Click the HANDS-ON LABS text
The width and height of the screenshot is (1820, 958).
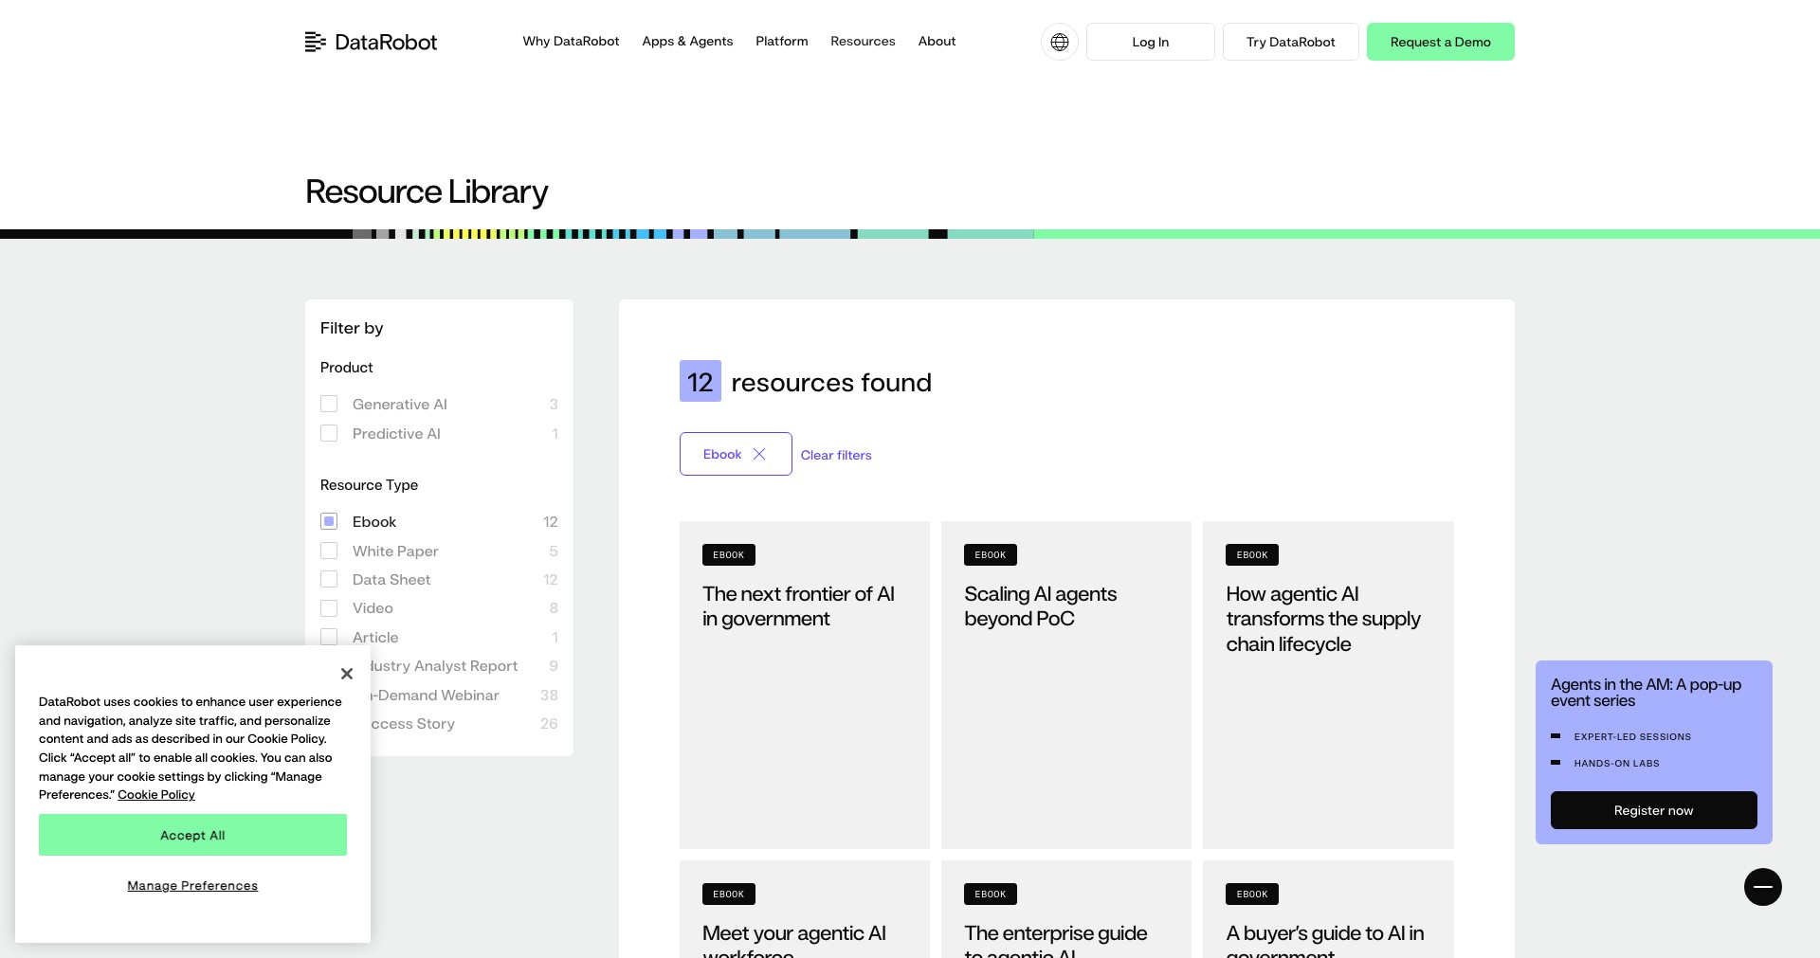click(x=1616, y=763)
